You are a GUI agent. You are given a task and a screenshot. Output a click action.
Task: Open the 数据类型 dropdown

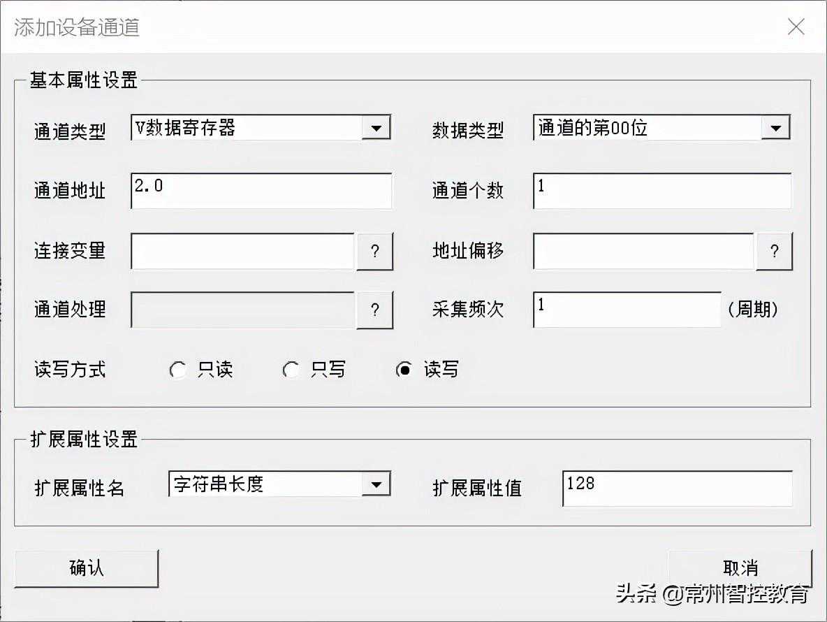click(775, 128)
